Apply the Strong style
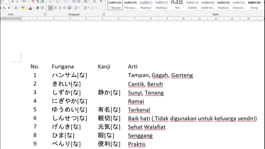265x149 pixels. (254, 5)
